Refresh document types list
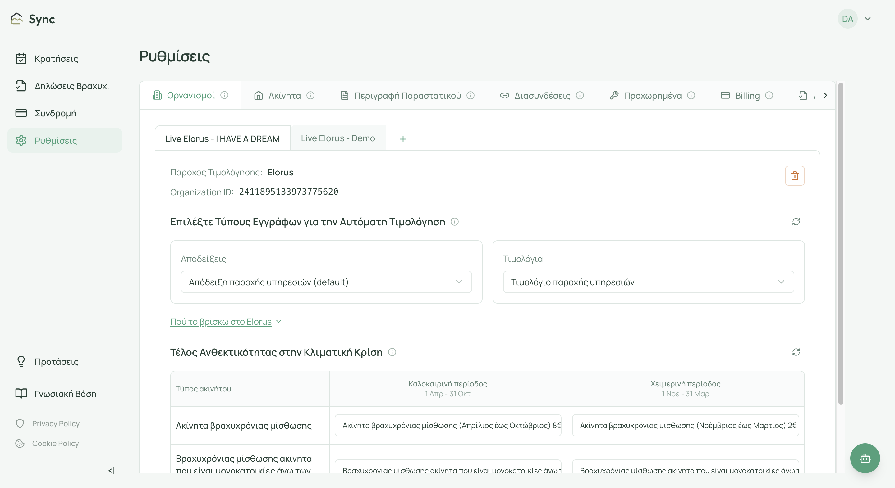The height and width of the screenshot is (488, 895). 796,221
